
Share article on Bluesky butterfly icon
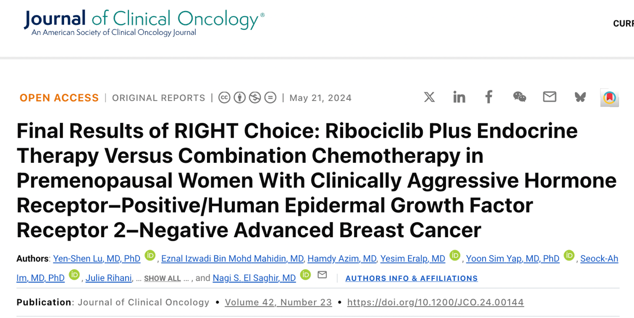coord(580,97)
